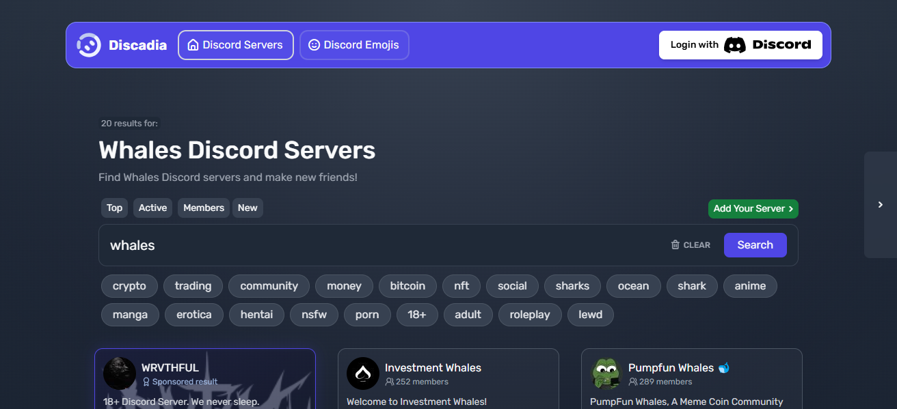The height and width of the screenshot is (409, 897).
Task: Click Add Your Server button
Action: 753,209
